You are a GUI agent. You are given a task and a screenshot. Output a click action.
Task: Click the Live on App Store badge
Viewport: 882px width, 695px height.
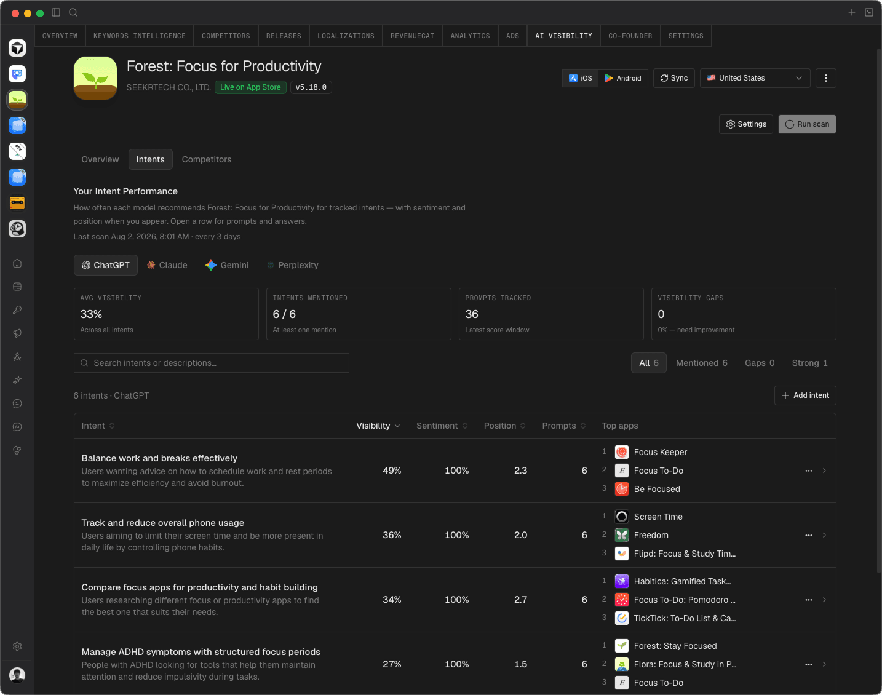coord(250,87)
